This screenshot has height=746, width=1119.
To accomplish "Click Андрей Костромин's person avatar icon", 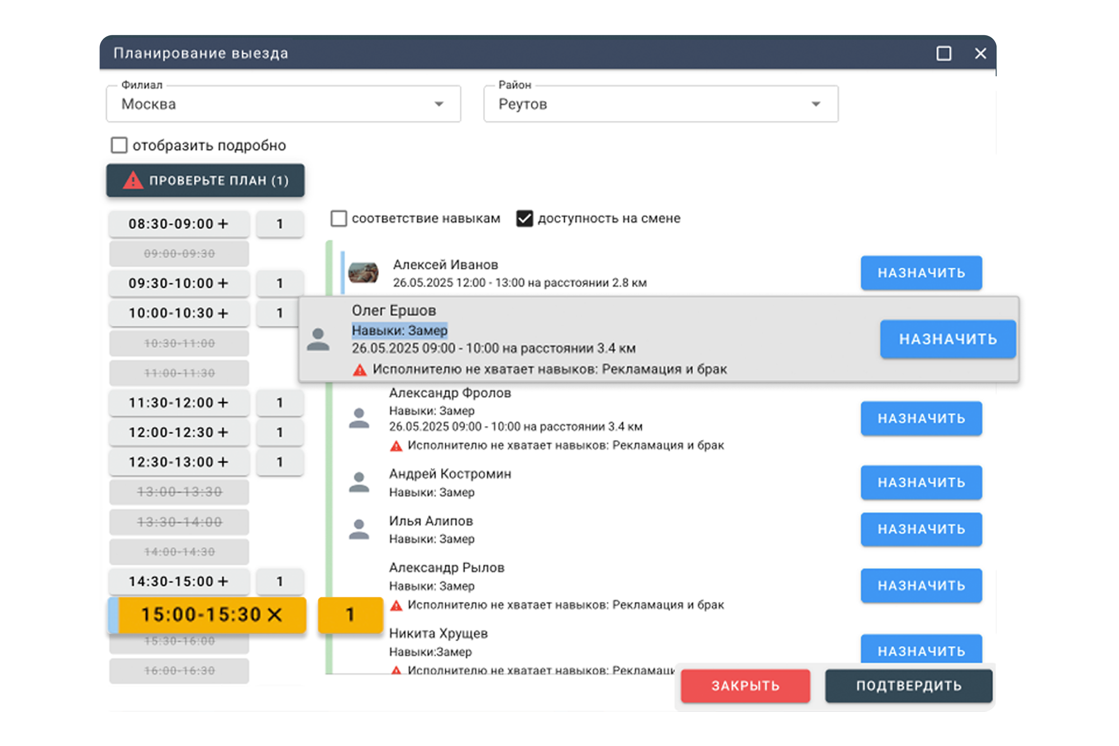I will [359, 482].
